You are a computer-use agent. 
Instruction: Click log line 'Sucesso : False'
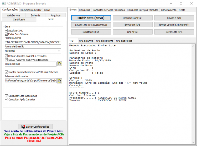(86, 73)
